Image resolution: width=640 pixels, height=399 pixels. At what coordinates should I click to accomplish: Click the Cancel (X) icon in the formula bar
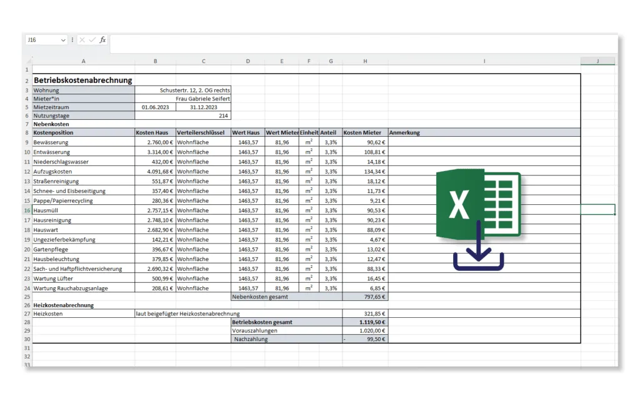(x=82, y=40)
